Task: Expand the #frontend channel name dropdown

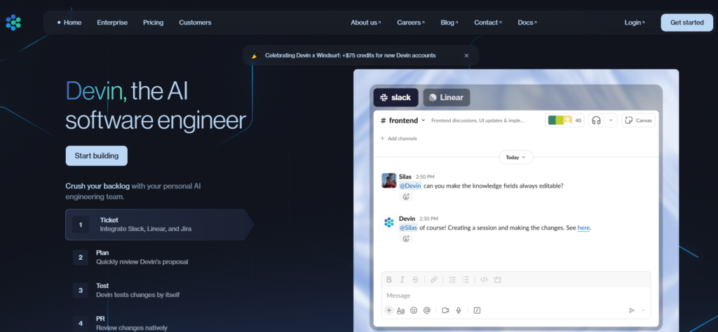Action: [423, 120]
